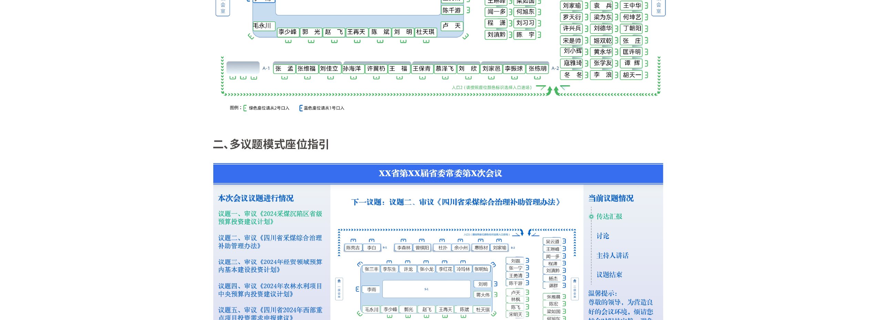882x320 pixels.
Task: Click the home icon in the right waiting-room box
Action: [574, 281]
